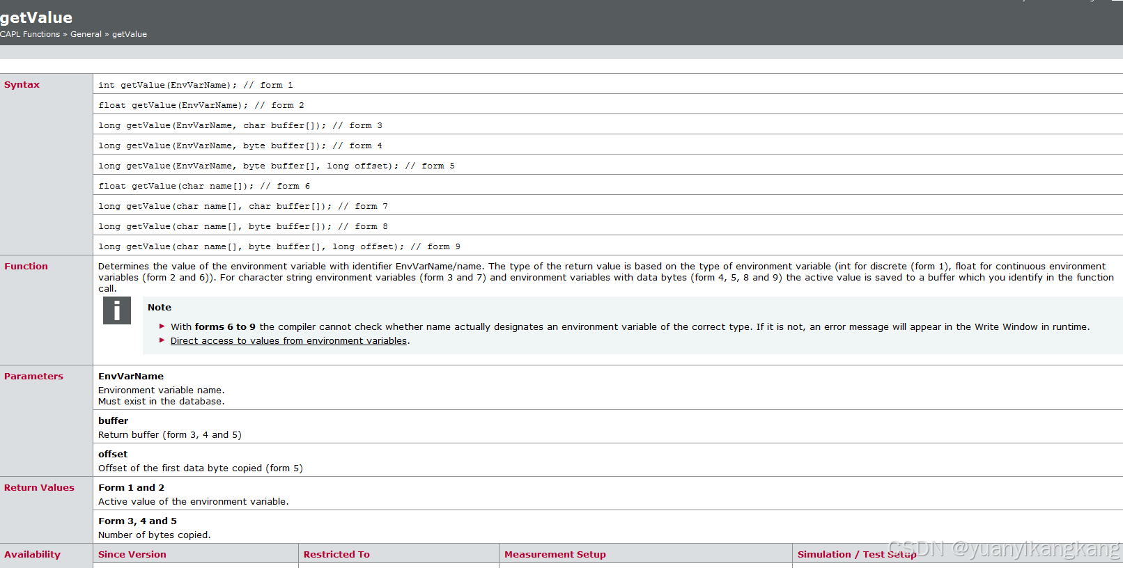This screenshot has width=1123, height=568.
Task: Click syntax line ending with '// form 4'
Action: [240, 145]
